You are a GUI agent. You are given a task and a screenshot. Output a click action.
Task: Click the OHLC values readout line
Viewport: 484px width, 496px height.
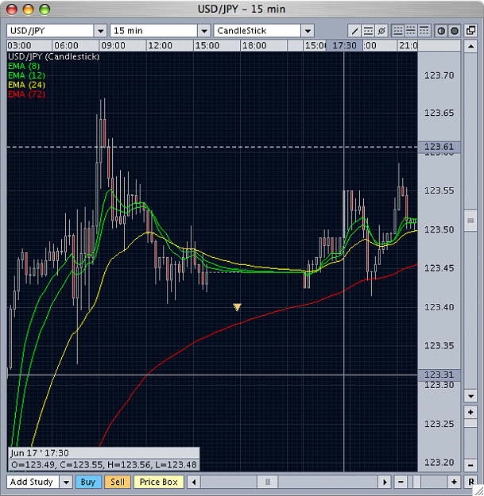(104, 465)
